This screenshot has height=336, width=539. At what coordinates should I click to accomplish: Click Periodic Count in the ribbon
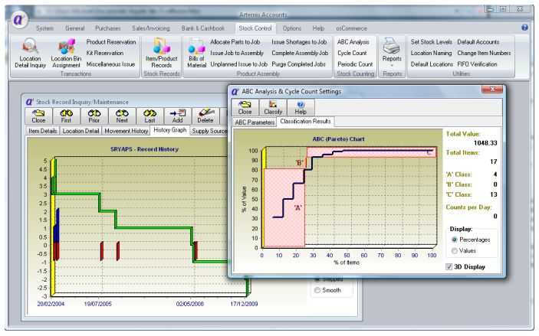pos(355,64)
